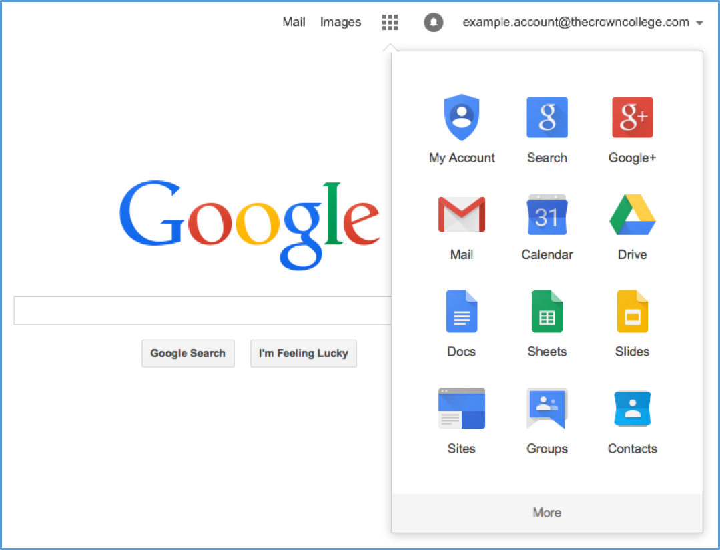Viewport: 720px width, 550px height.
Task: Click the Mail link in top bar
Action: click(294, 22)
